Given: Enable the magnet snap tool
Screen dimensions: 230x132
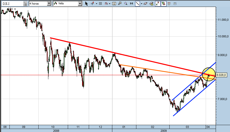Looking at the screenshot, I should click(x=169, y=4).
